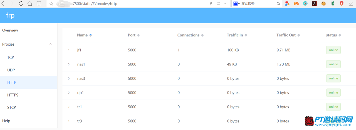Open the downloads arrow icon

pos(350,4)
